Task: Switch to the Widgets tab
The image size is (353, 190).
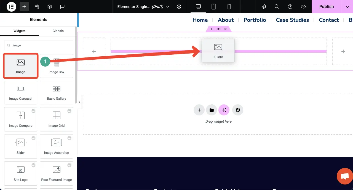Action: (x=20, y=31)
